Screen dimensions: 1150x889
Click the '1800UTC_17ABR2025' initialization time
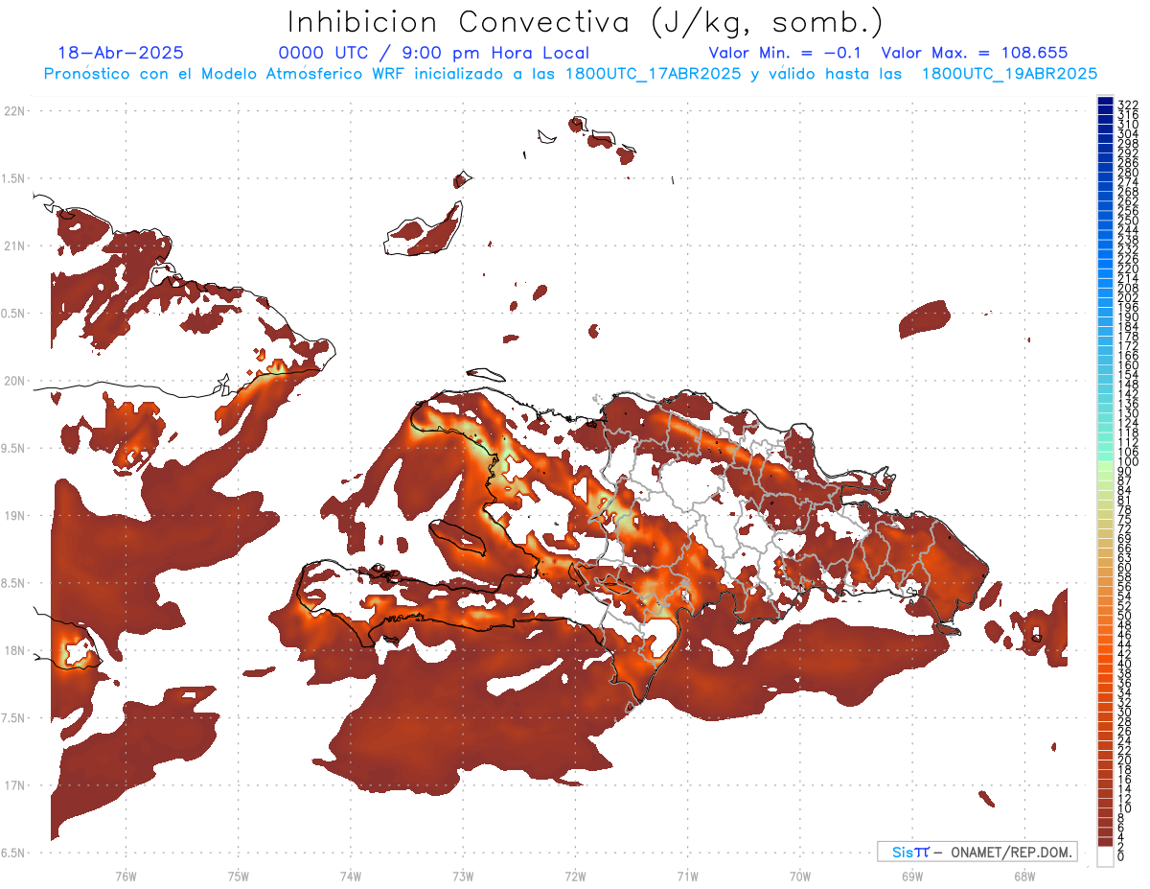point(652,74)
